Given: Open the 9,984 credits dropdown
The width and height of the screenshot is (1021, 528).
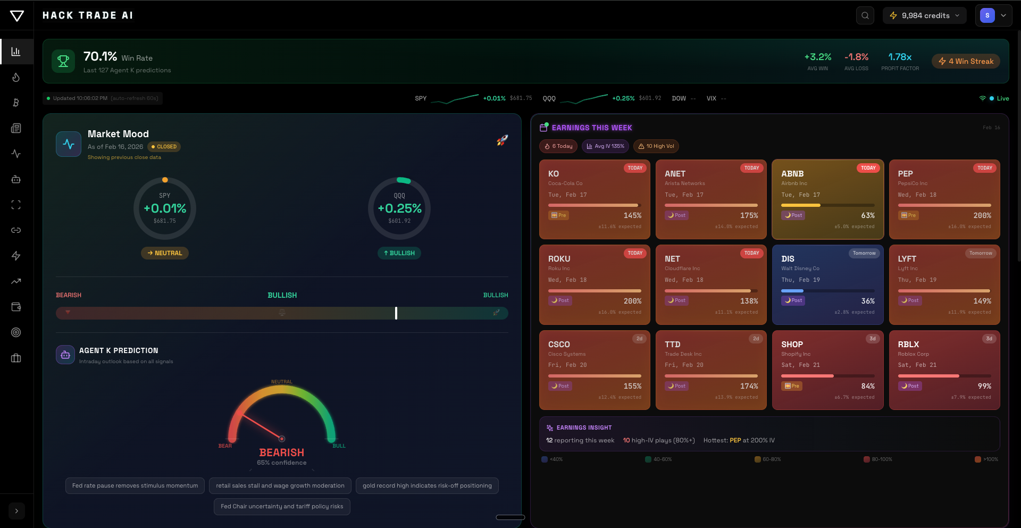Looking at the screenshot, I should pos(924,15).
